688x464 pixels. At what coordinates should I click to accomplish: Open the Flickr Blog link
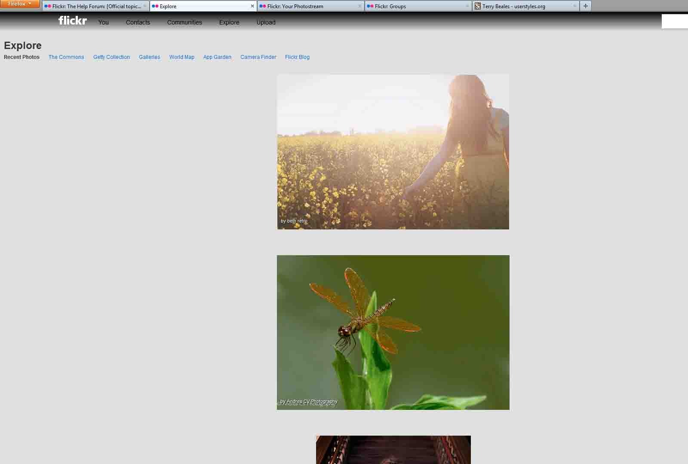(297, 57)
